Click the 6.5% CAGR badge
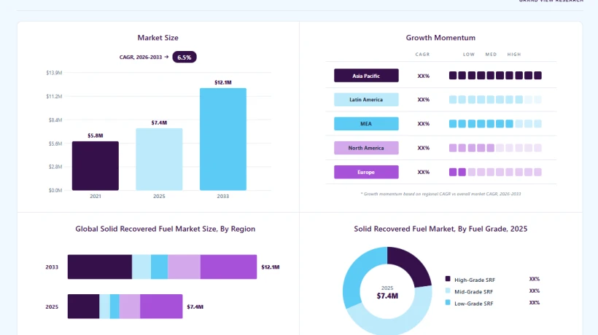The image size is (598, 335). click(x=185, y=57)
